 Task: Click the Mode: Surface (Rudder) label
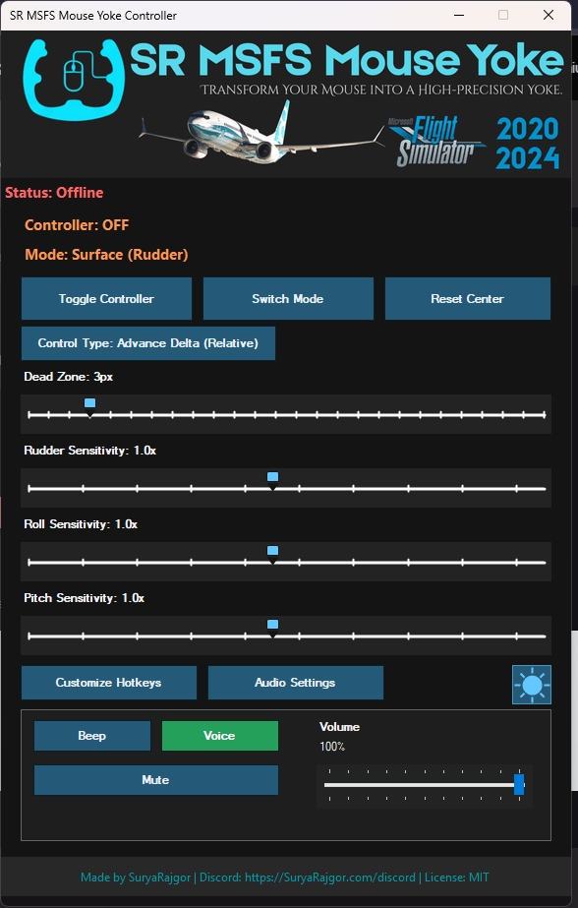pos(106,255)
